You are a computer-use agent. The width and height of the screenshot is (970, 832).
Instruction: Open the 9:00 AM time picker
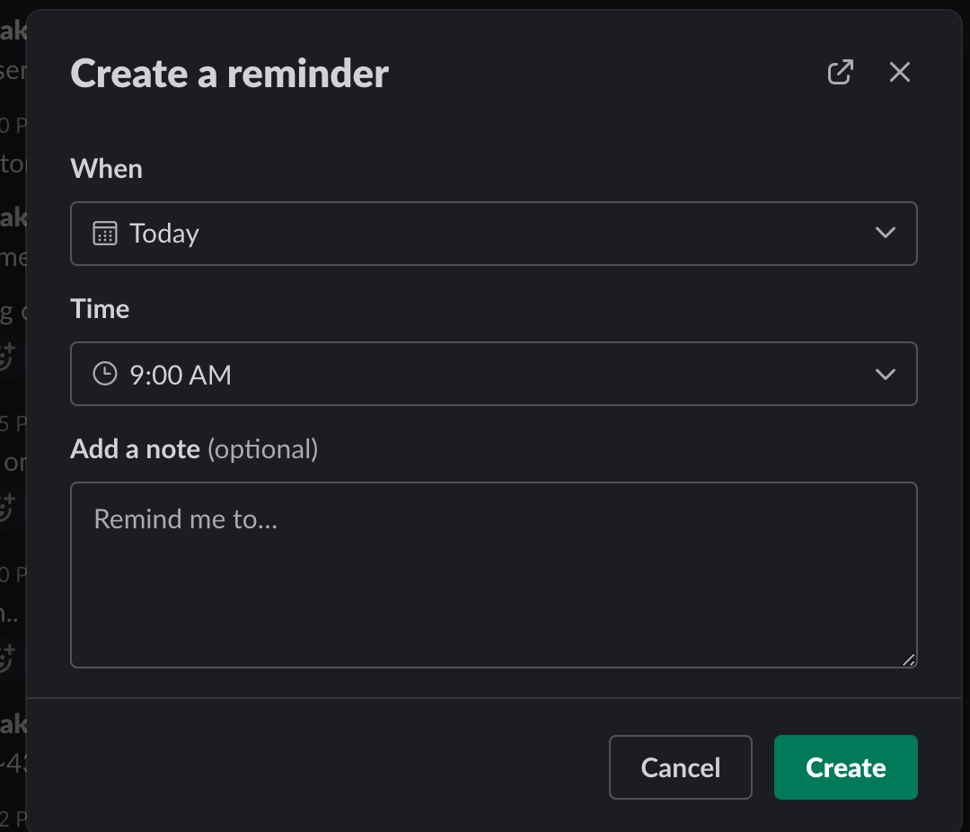click(x=181, y=374)
